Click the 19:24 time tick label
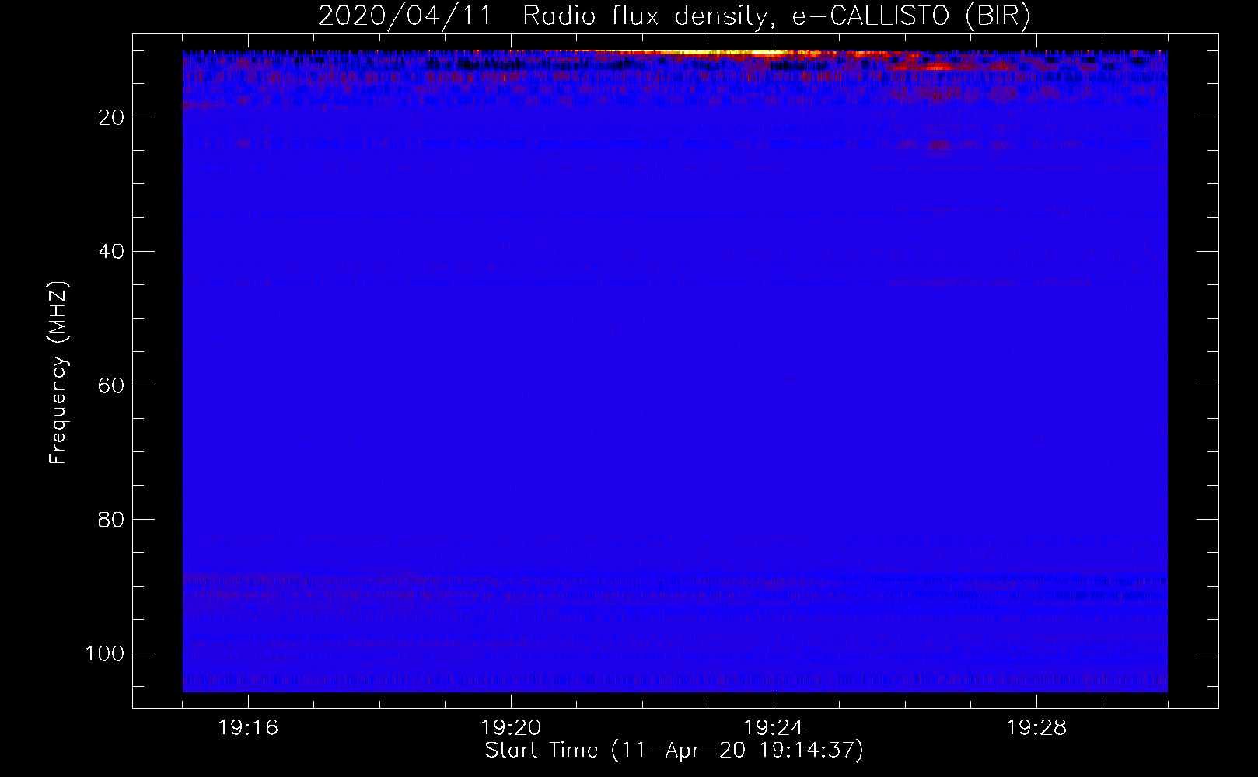The height and width of the screenshot is (777, 1258). pos(774,728)
